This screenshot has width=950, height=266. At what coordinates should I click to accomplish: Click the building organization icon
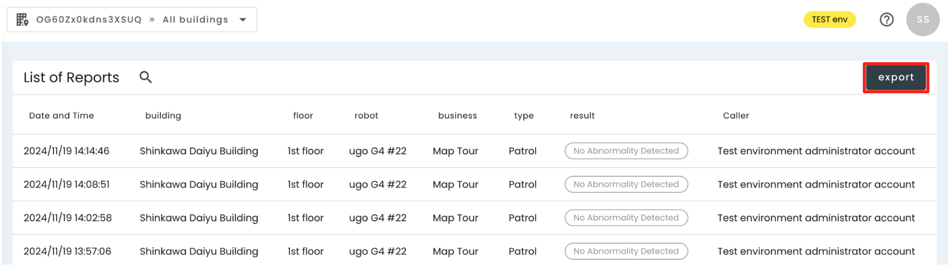[22, 20]
